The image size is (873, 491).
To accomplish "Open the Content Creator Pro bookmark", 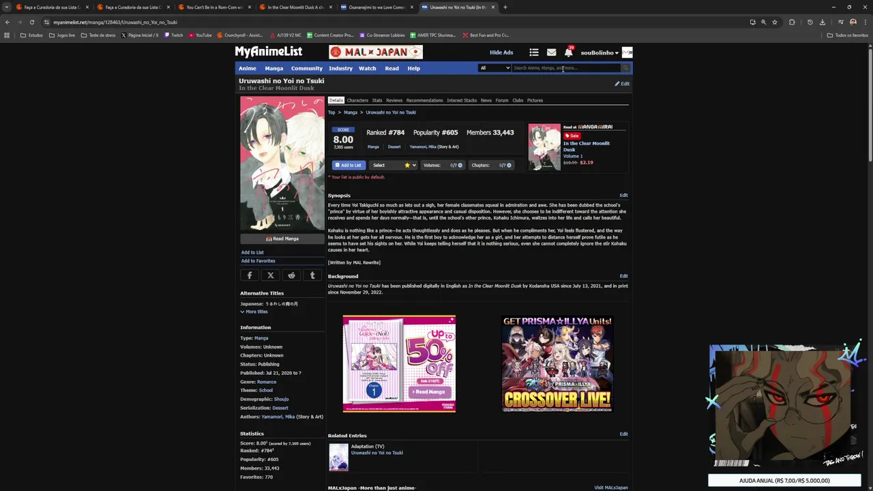I will pos(330,35).
